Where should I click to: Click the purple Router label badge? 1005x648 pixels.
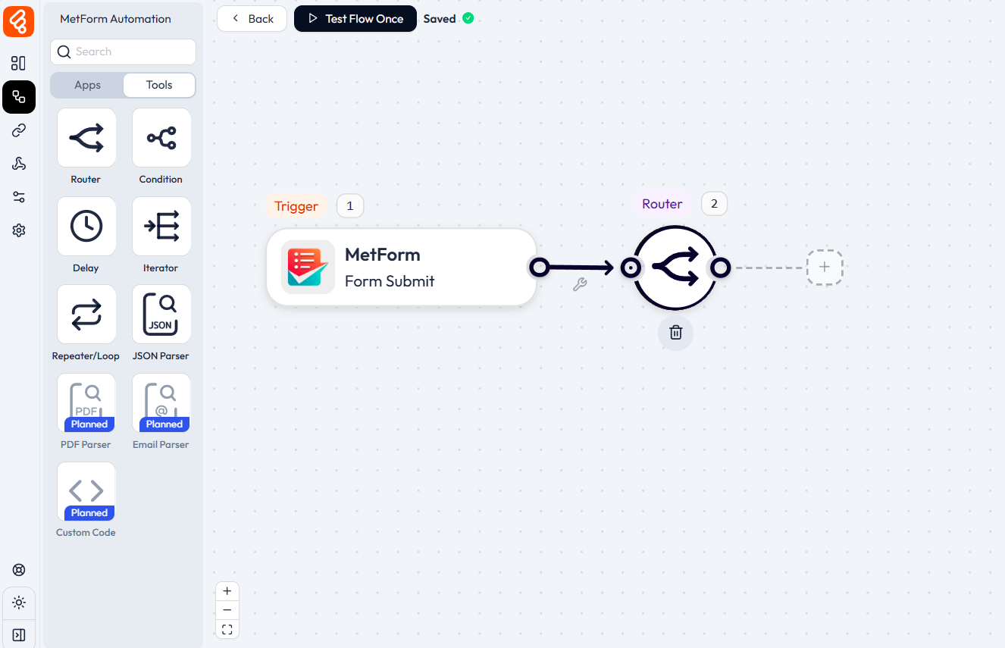662,204
